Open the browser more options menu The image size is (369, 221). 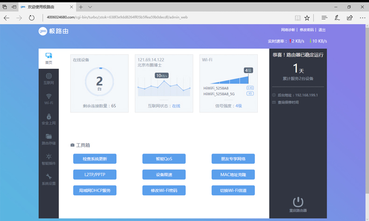tap(362, 18)
